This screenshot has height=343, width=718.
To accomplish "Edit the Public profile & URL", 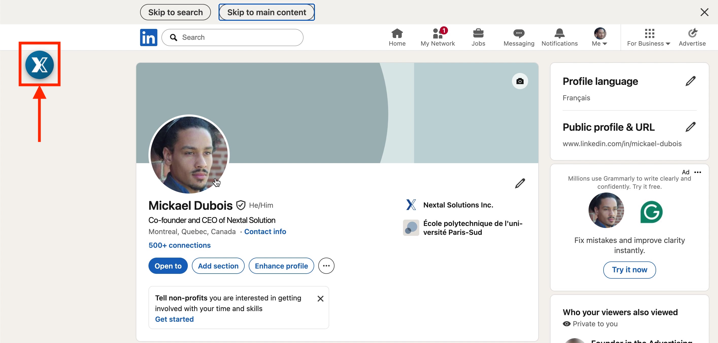I will 691,127.
